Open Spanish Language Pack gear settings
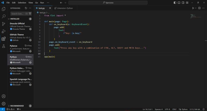This screenshot has width=207, height=111. [30, 85]
